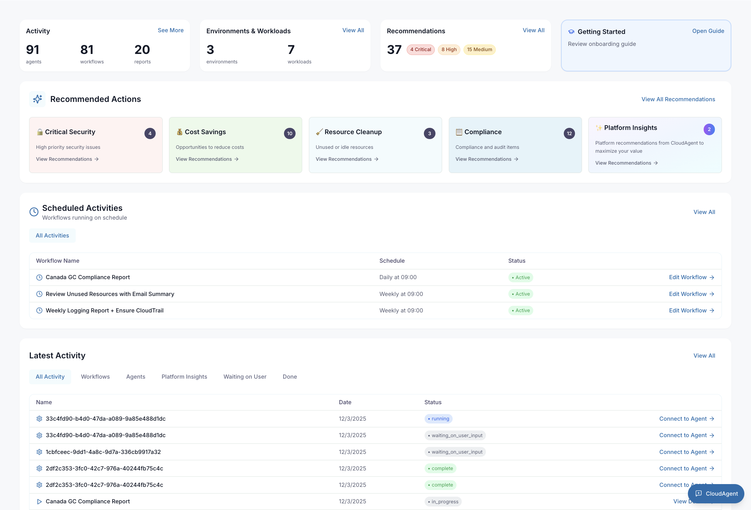The height and width of the screenshot is (510, 751).
Task: Click the sparkle icon next to Recommended Actions
Action: point(37,99)
